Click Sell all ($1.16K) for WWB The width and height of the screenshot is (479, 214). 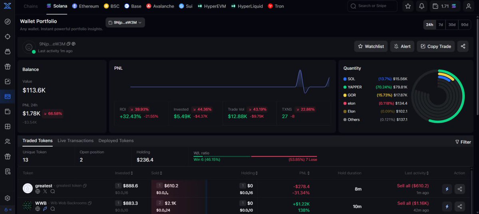(413, 203)
